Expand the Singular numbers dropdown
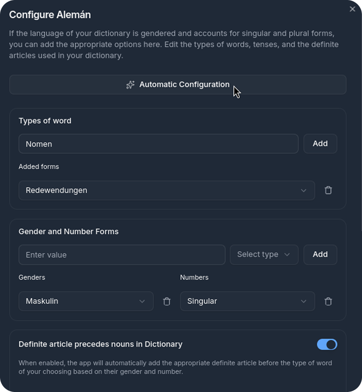Screen dimensions: 362x392 pyautogui.click(x=247, y=301)
